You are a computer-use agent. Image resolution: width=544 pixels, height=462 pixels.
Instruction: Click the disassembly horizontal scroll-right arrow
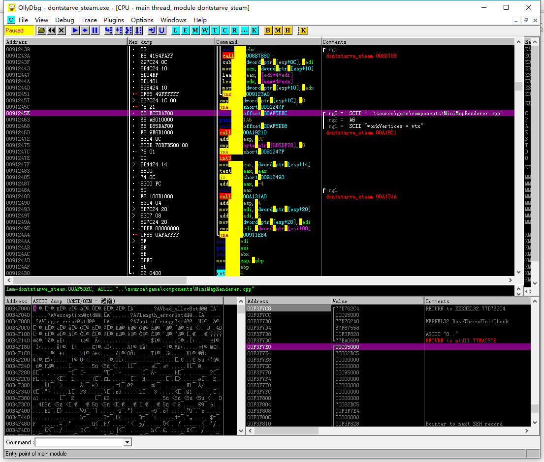[x=511, y=280]
